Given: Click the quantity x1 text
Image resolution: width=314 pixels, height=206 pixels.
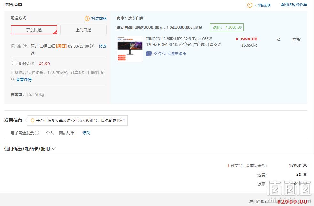Looking at the screenshot, I should point(279,40).
